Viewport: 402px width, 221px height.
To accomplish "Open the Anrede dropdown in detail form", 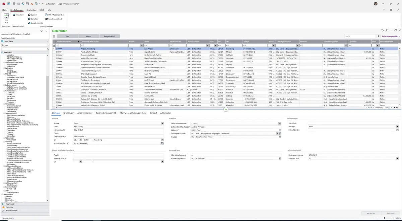I will click(163, 123).
